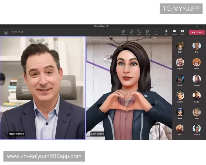Open the More options menu
Viewport: 206px width, 165px height.
(x=156, y=32)
